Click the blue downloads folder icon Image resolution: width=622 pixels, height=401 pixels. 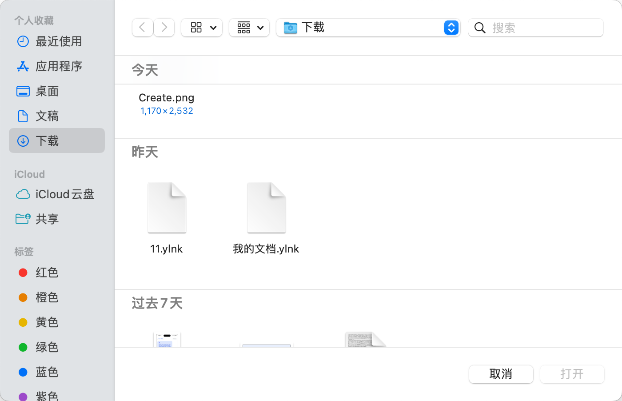290,28
